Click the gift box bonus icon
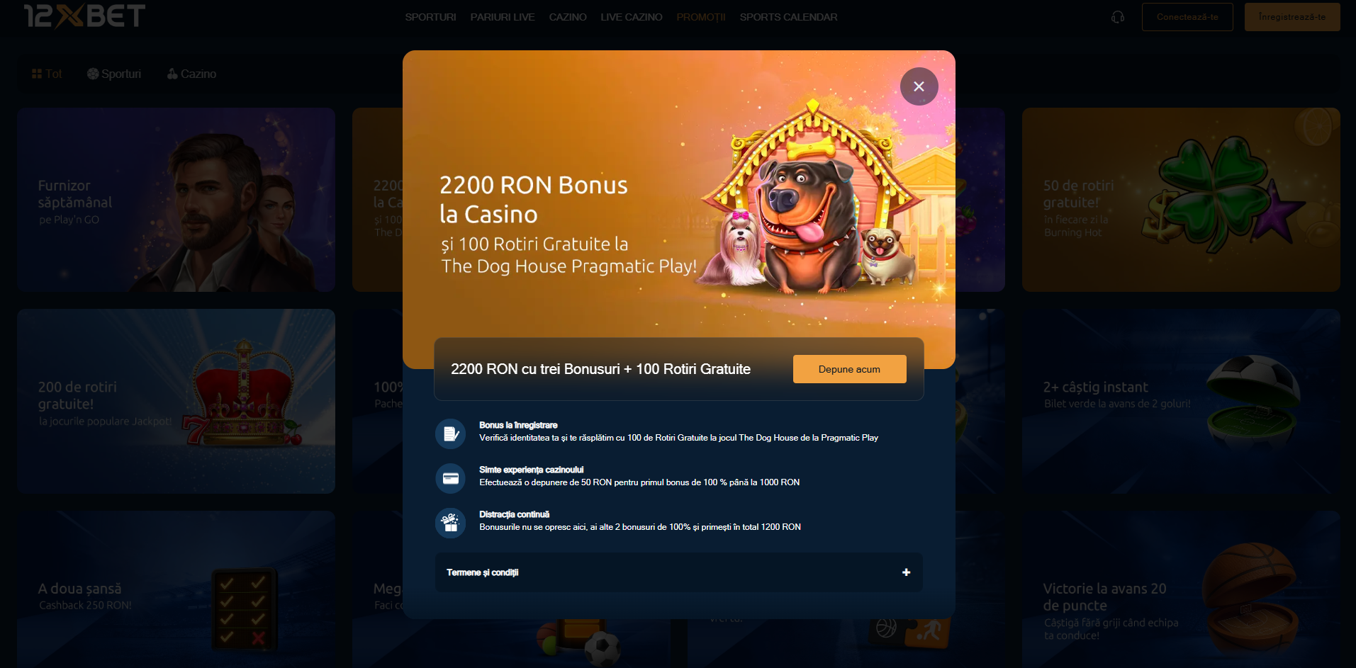The width and height of the screenshot is (1356, 668). point(450,523)
